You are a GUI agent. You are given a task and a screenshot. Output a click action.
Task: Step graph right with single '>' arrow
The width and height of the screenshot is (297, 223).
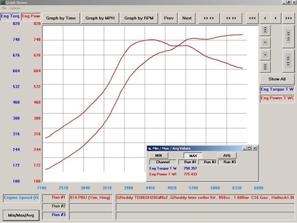(276, 18)
